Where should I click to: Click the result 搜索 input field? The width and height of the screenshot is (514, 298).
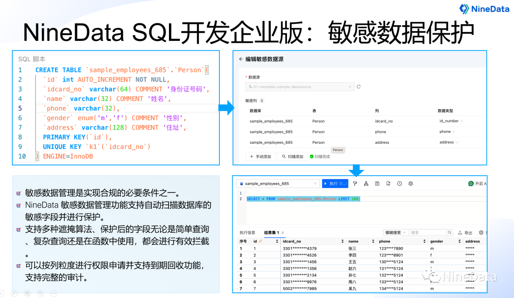(428, 233)
